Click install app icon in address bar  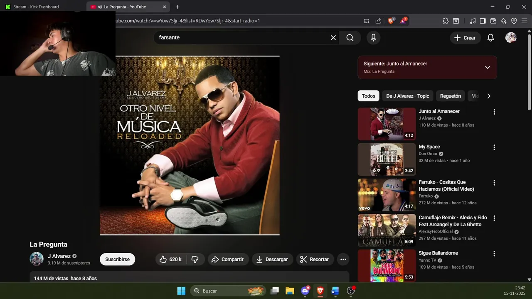(367, 21)
